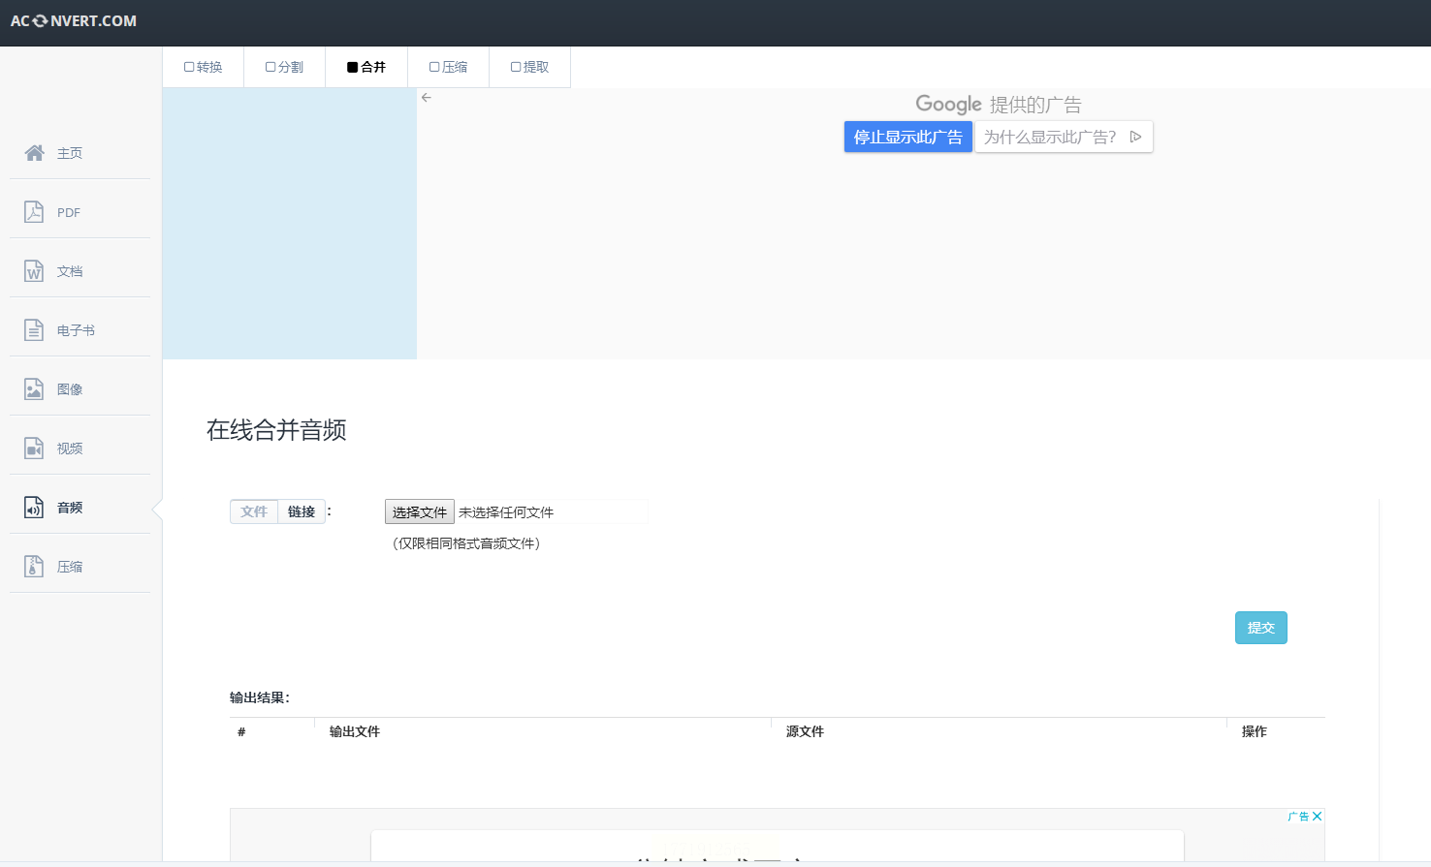Switch to the 转换 tab

pos(204,67)
